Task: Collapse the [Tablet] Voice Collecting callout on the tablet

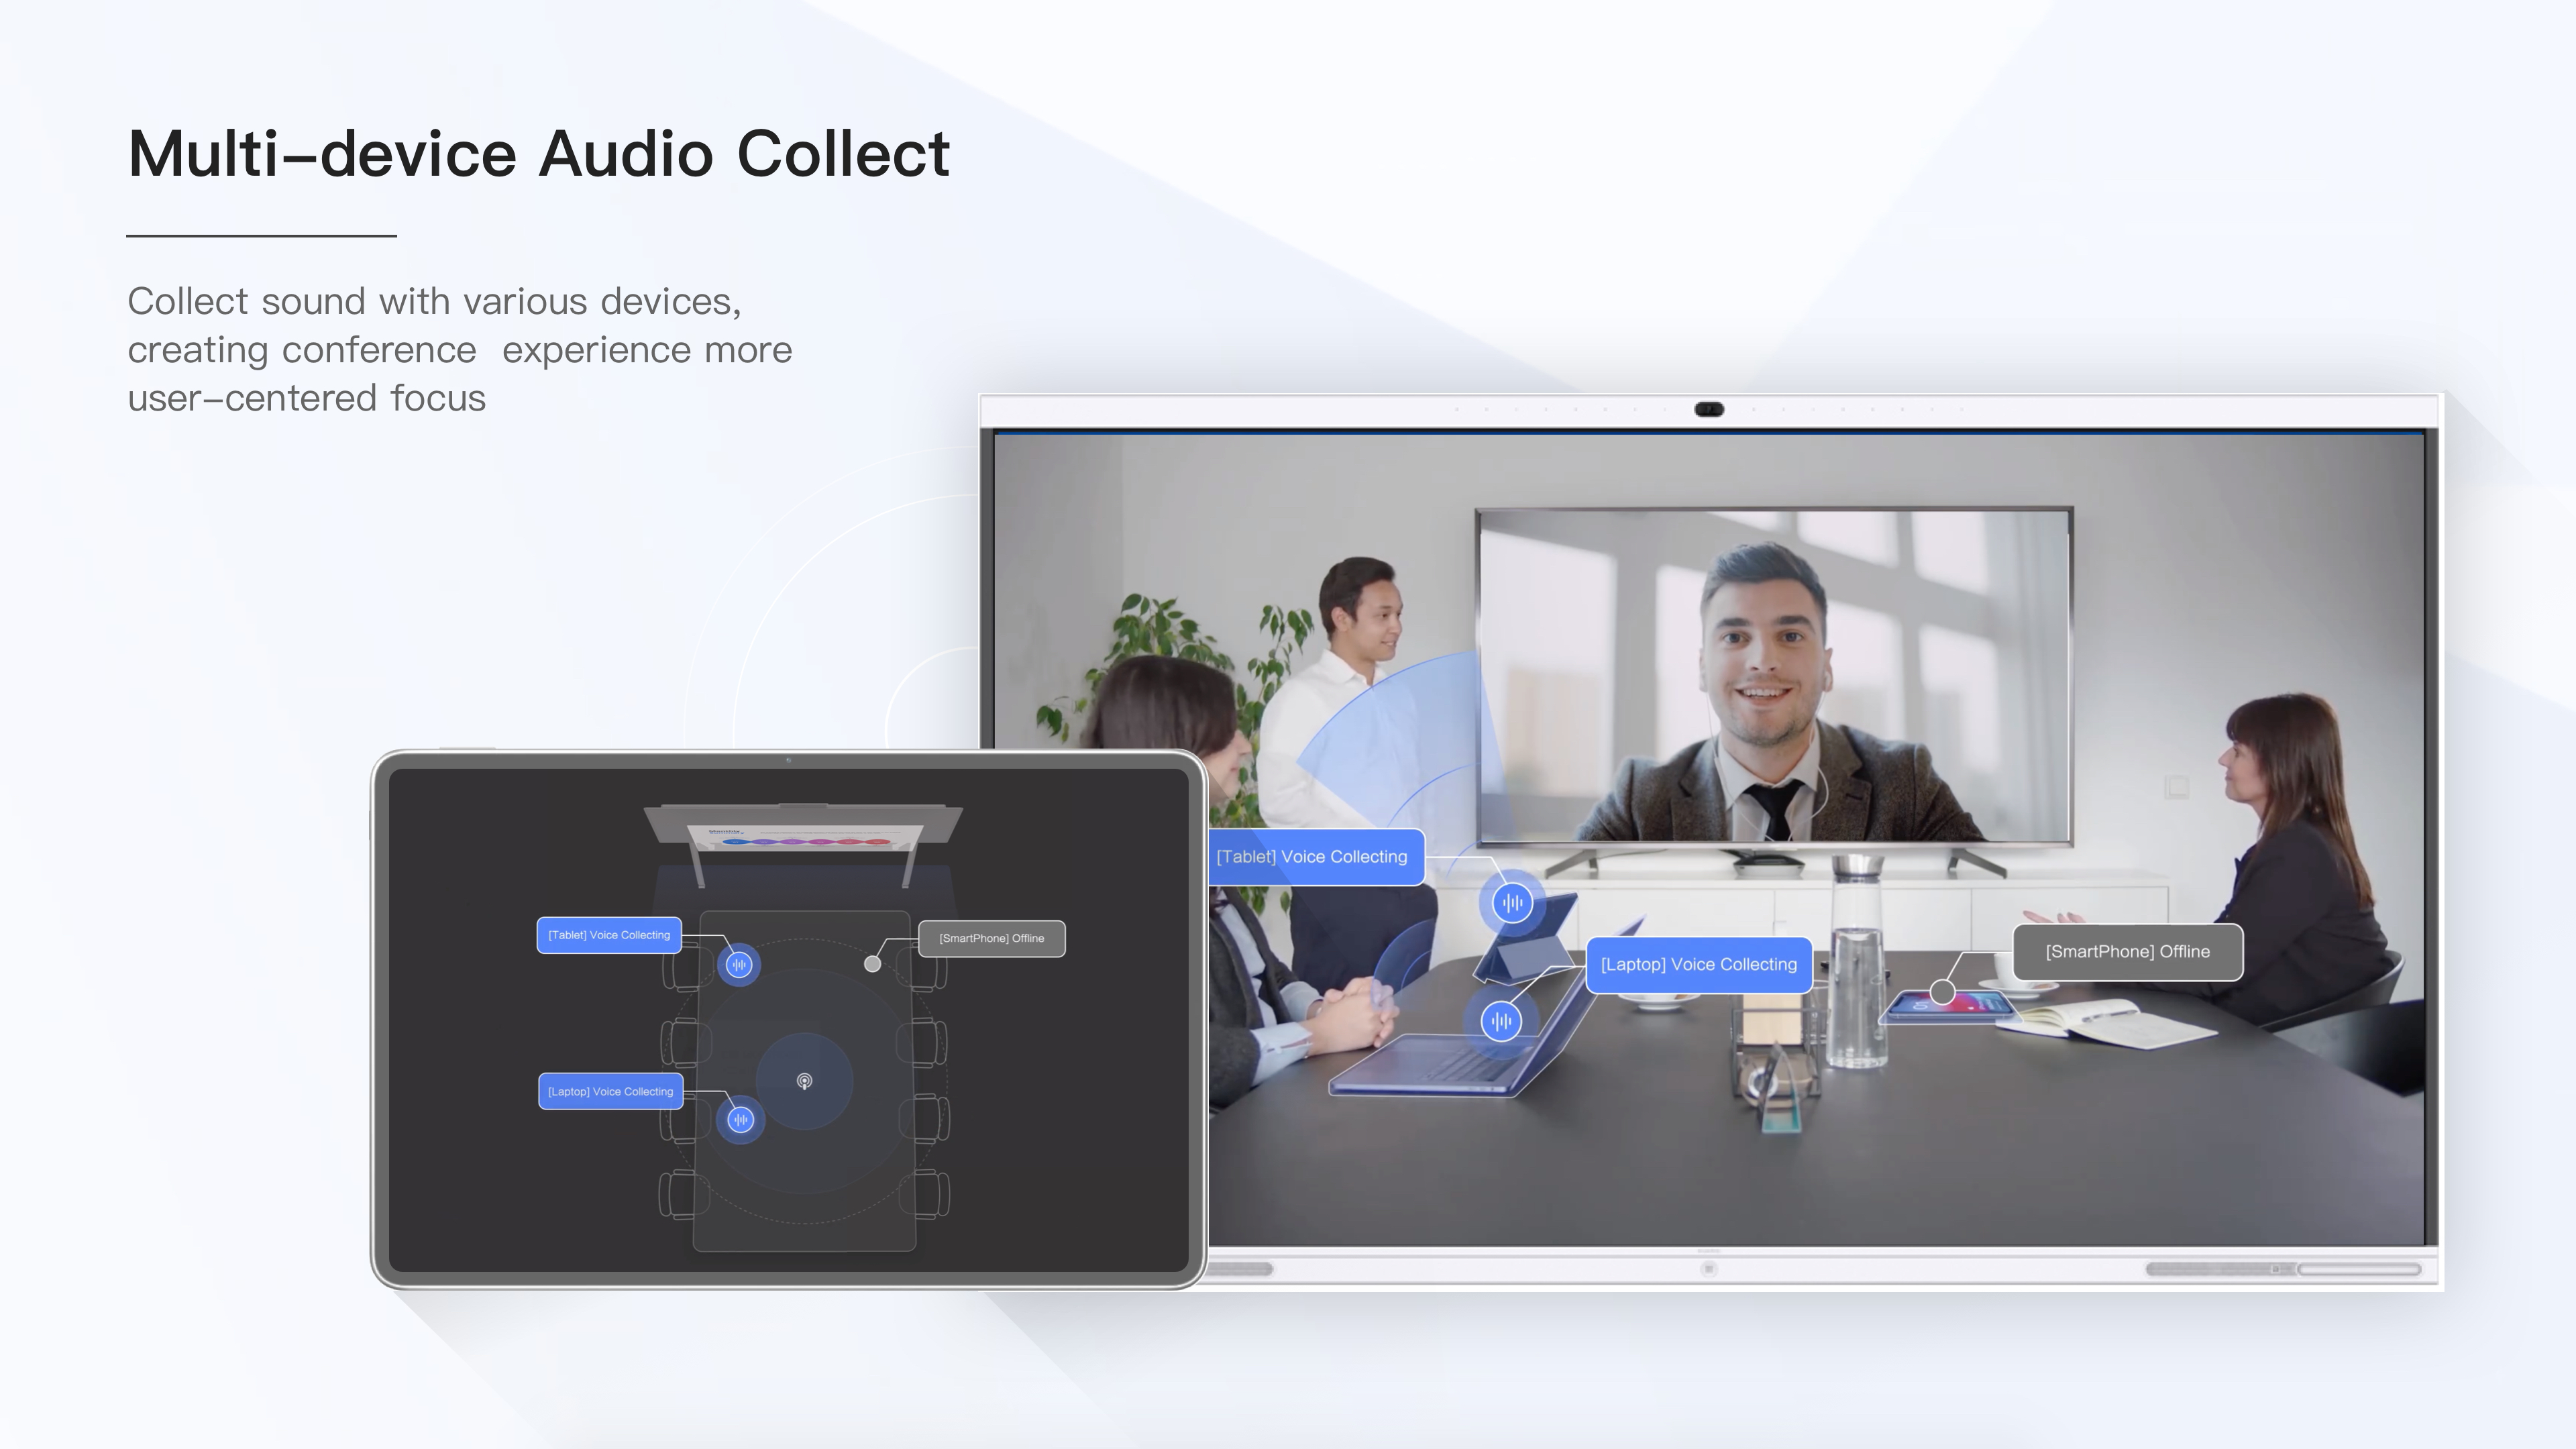Action: pos(609,935)
